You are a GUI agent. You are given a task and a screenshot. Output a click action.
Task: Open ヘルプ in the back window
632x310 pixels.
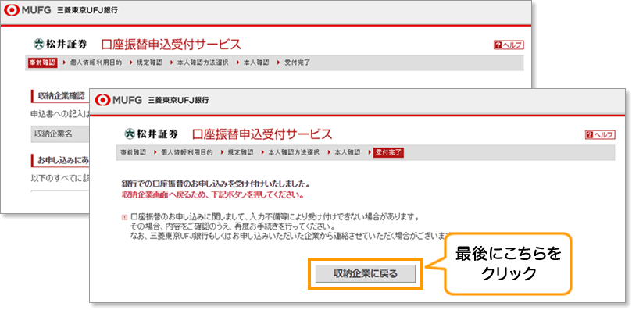coord(509,45)
